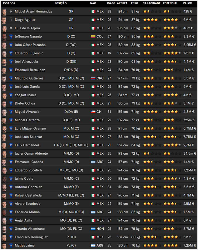Sort by the IDADE column header
Viewport: 198px width, 250px height.
tap(111, 3)
